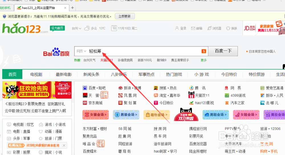Open the 旅游·12306 link

click(270, 129)
